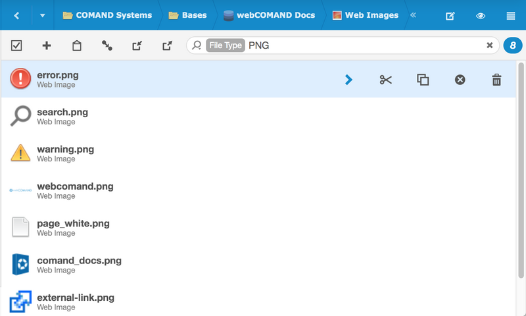526x316 pixels.
Task: Click the trash delete icon on error.png
Action: pyautogui.click(x=496, y=80)
